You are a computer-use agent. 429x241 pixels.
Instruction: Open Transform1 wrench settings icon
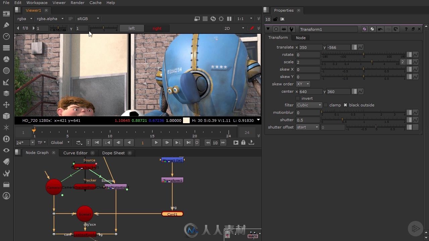point(292,29)
